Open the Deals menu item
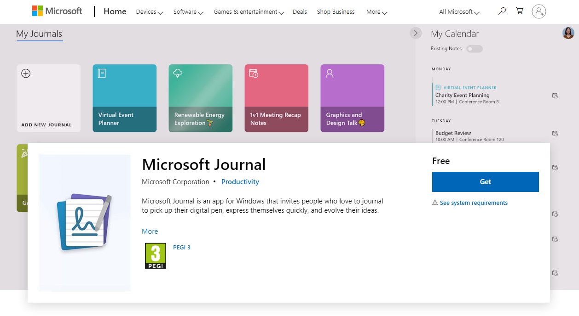This screenshot has width=579, height=316. coord(300,12)
